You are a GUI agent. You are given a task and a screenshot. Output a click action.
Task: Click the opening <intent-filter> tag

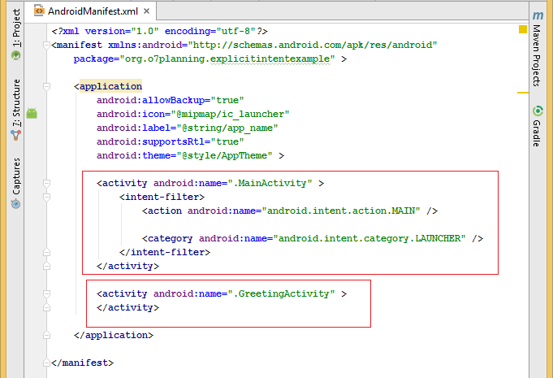(x=162, y=197)
